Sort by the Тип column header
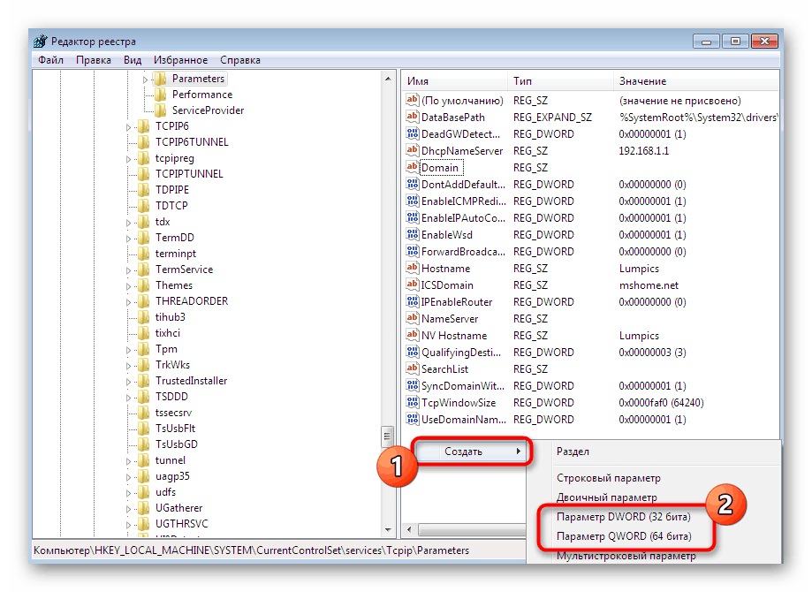The width and height of the screenshot is (812, 592). [x=560, y=81]
